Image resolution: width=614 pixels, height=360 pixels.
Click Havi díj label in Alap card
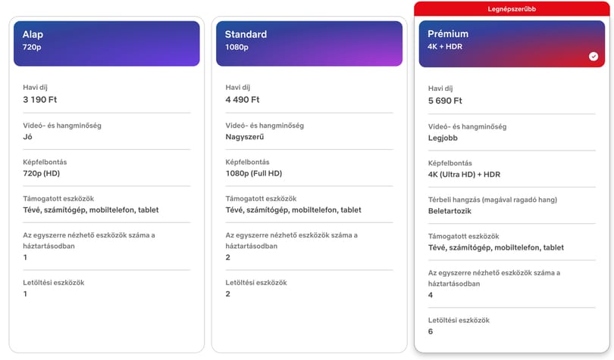[x=35, y=87]
